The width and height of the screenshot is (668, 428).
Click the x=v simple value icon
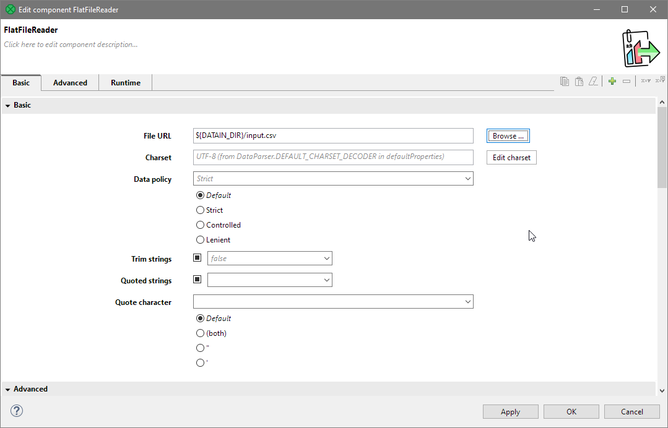646,80
